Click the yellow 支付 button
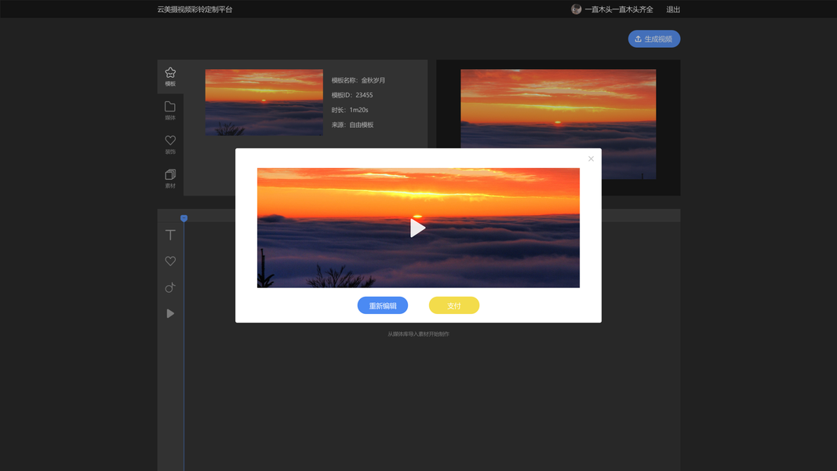 click(x=453, y=305)
